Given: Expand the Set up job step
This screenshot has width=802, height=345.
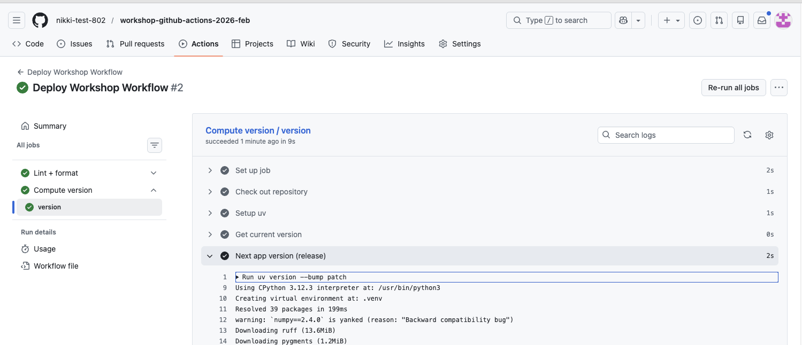Looking at the screenshot, I should pos(210,170).
